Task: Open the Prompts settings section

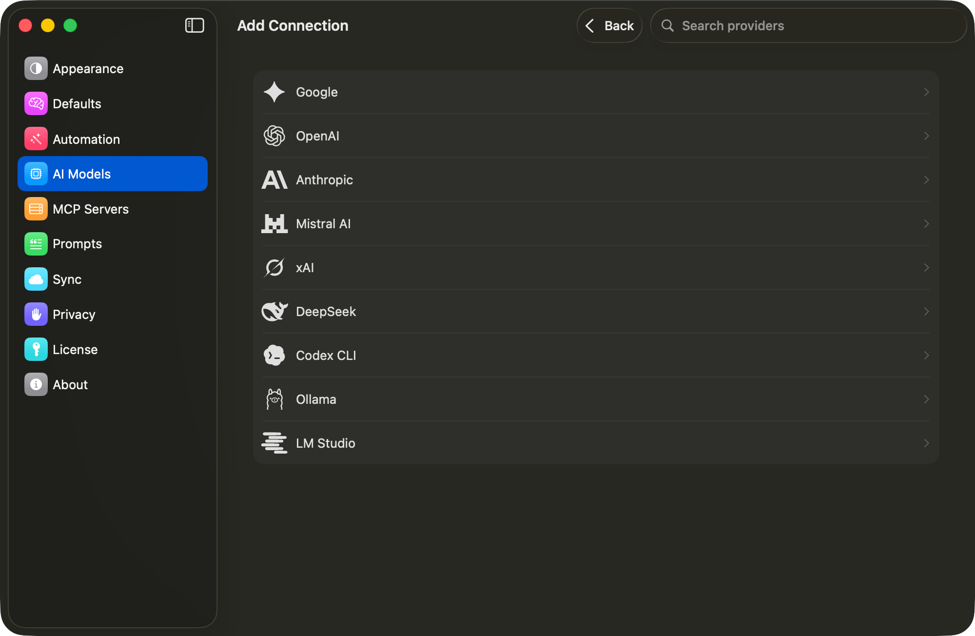Action: pyautogui.click(x=113, y=244)
